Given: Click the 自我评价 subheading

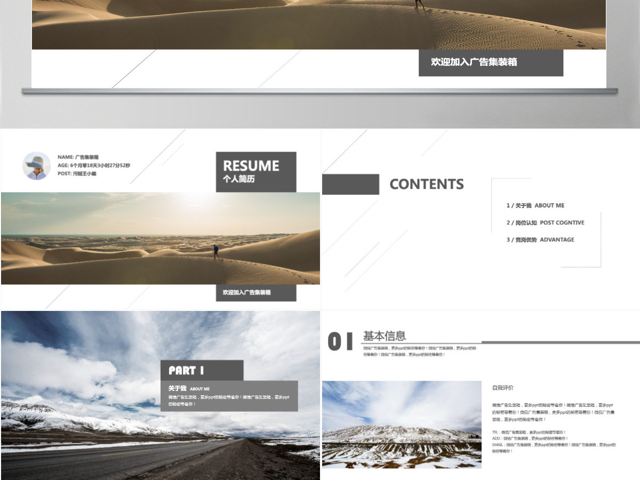Looking at the screenshot, I should [x=503, y=388].
